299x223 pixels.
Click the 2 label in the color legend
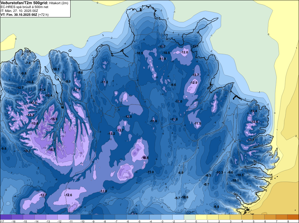point(219,221)
